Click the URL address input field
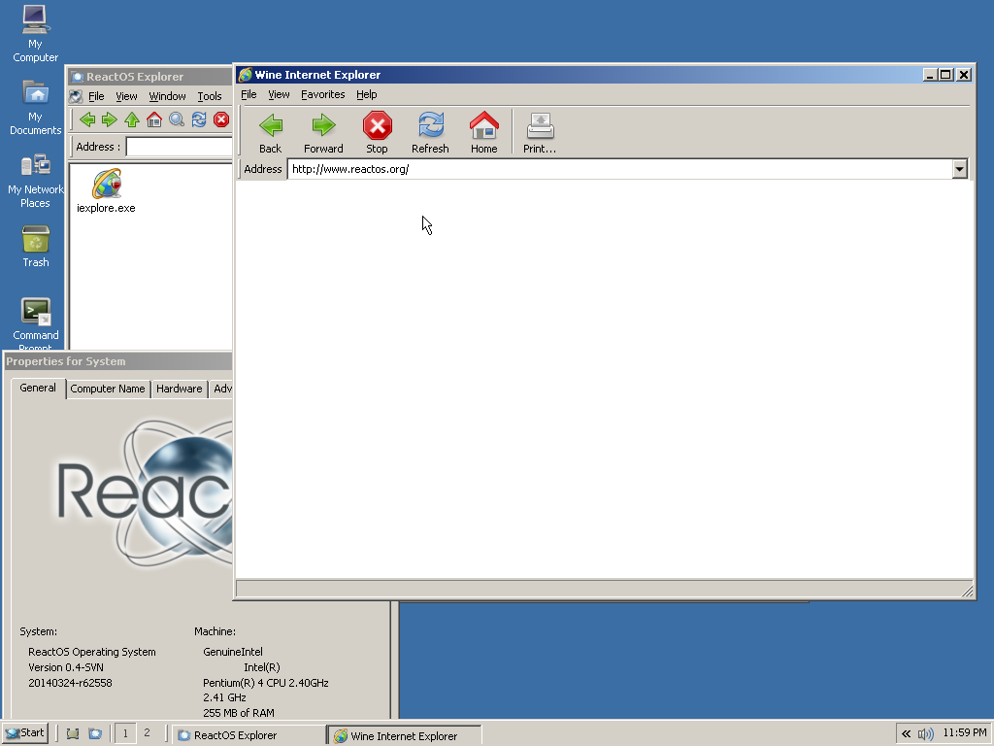The image size is (994, 746). coord(619,169)
